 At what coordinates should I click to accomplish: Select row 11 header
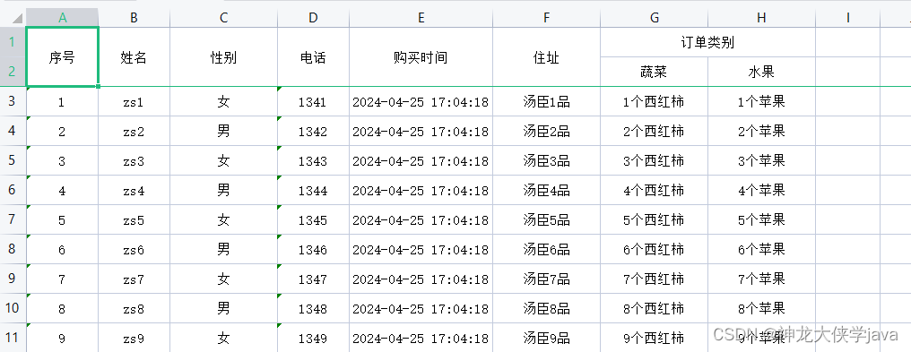click(x=13, y=338)
